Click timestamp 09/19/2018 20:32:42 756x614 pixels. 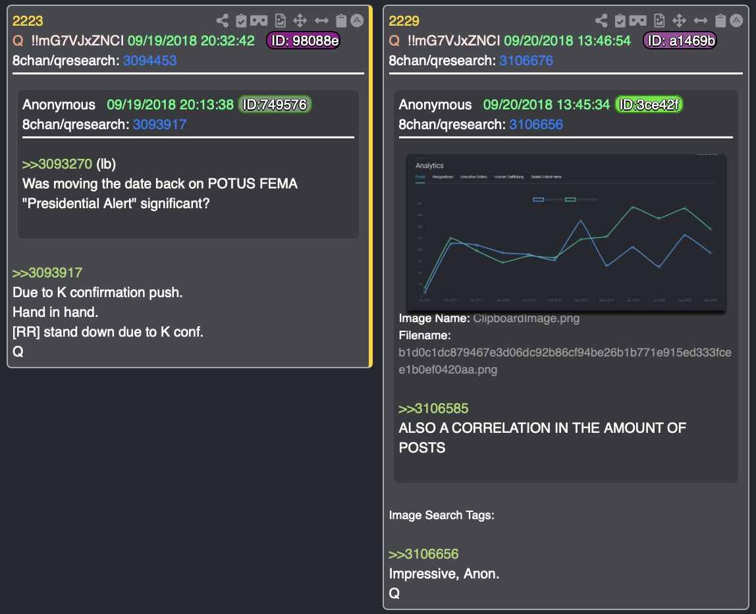pos(191,40)
